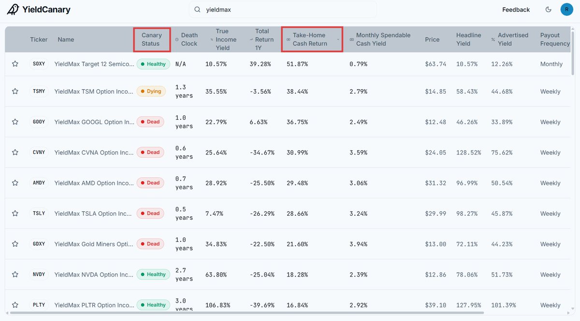Click Take-Home Cash Return sort chevron

tap(338, 40)
